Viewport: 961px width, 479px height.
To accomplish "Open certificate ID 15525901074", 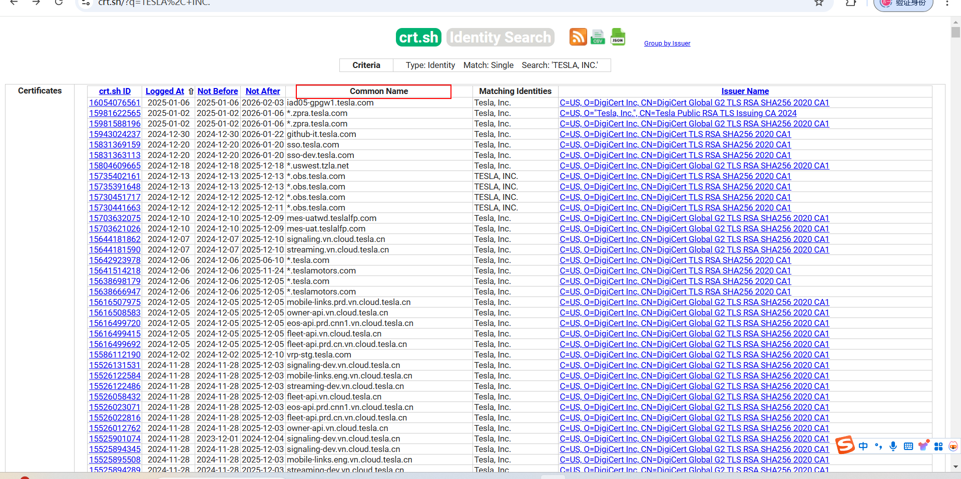I will point(115,438).
